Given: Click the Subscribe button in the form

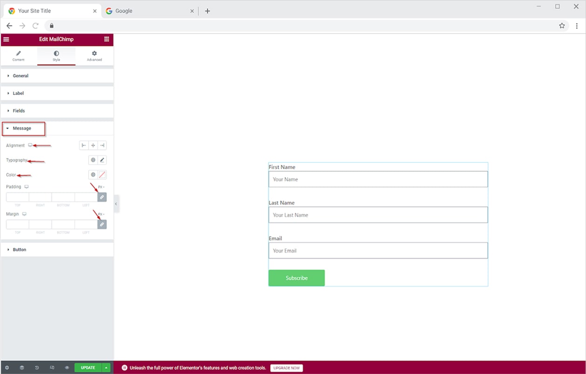Looking at the screenshot, I should [x=296, y=278].
